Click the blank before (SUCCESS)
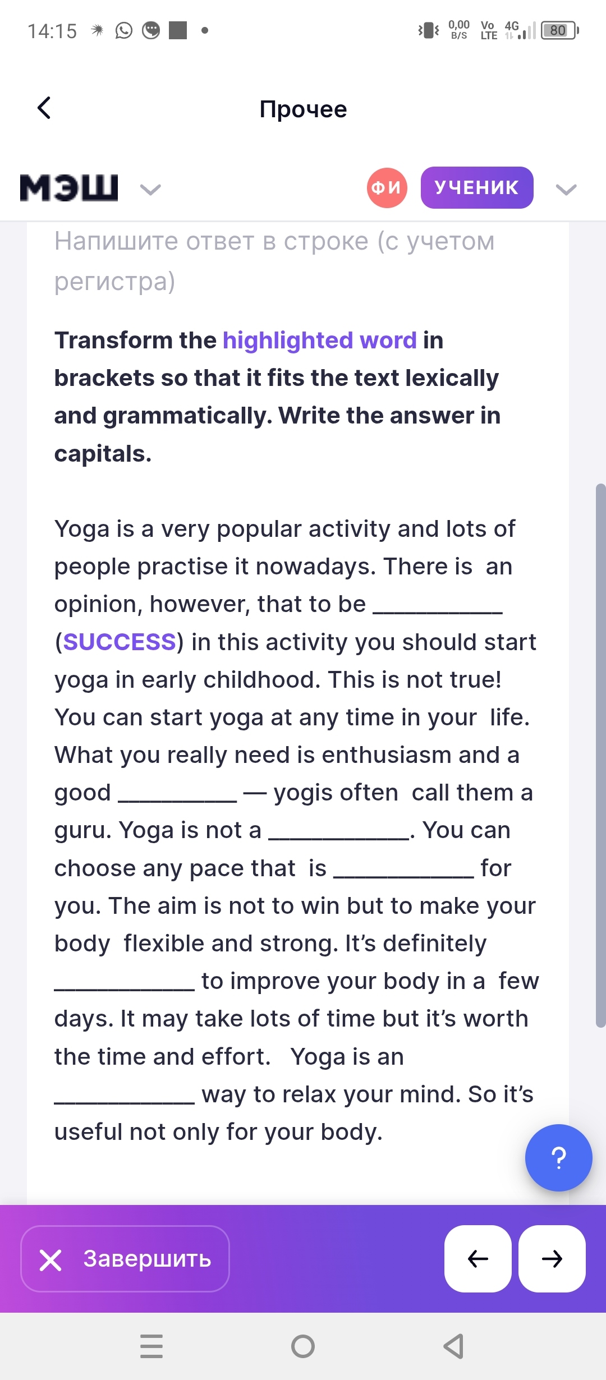The image size is (606, 1380). [438, 605]
